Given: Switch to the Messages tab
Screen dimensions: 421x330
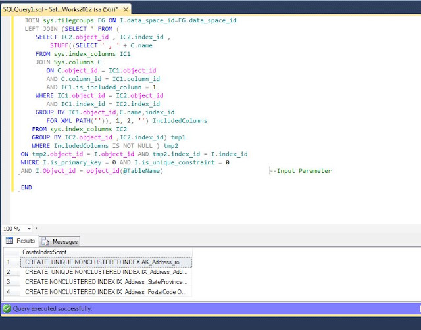Looking at the screenshot, I should [60, 241].
